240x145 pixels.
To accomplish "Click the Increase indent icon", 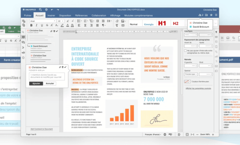I will point(103,21).
